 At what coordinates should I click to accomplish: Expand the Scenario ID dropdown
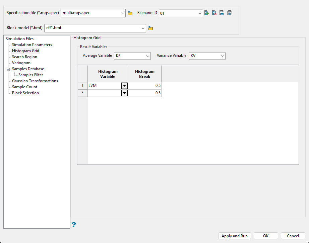(x=200, y=13)
